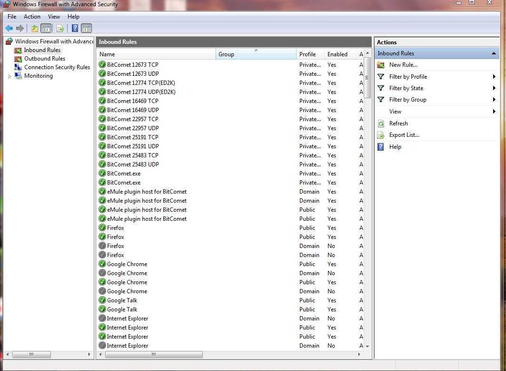Open the View menu in the menu bar

54,17
